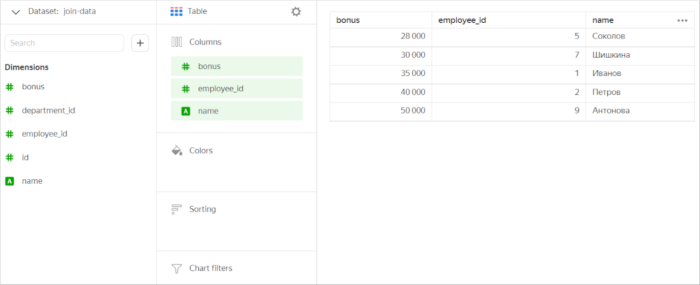Open the three-dots menu in name column header

coord(682,20)
